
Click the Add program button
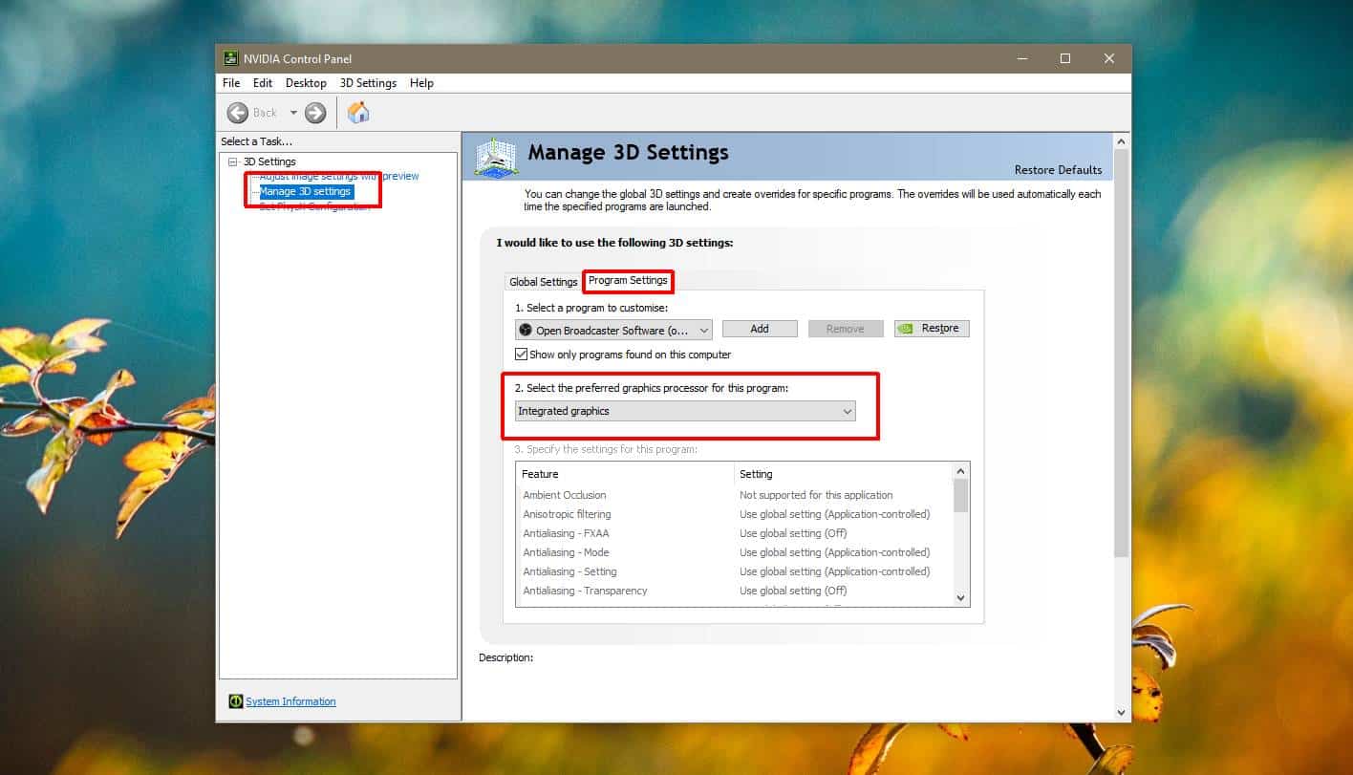(x=760, y=329)
